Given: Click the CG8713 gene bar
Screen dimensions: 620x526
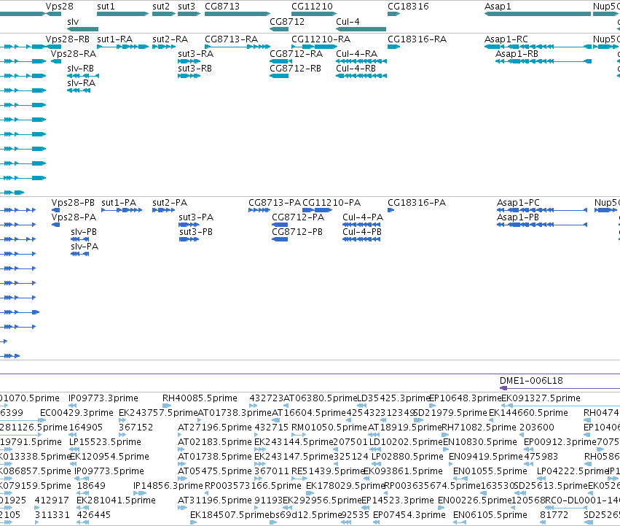Looking at the screenshot, I should 238,14.
